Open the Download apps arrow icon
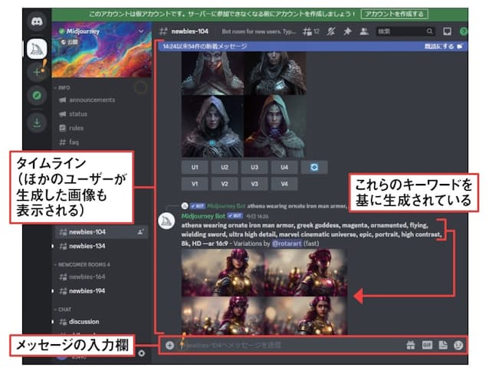 tap(37, 123)
